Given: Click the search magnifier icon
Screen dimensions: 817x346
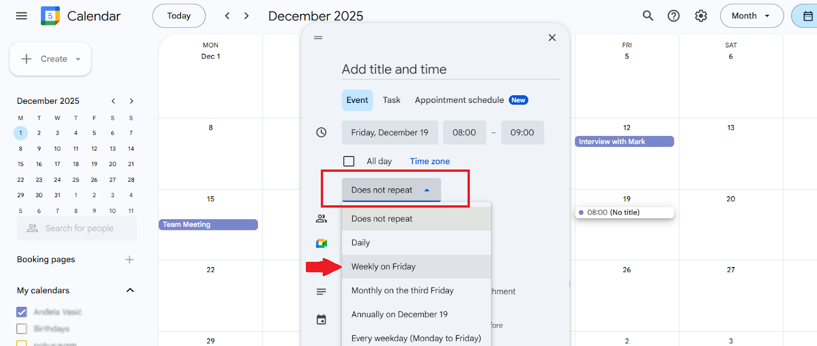Looking at the screenshot, I should tap(647, 16).
